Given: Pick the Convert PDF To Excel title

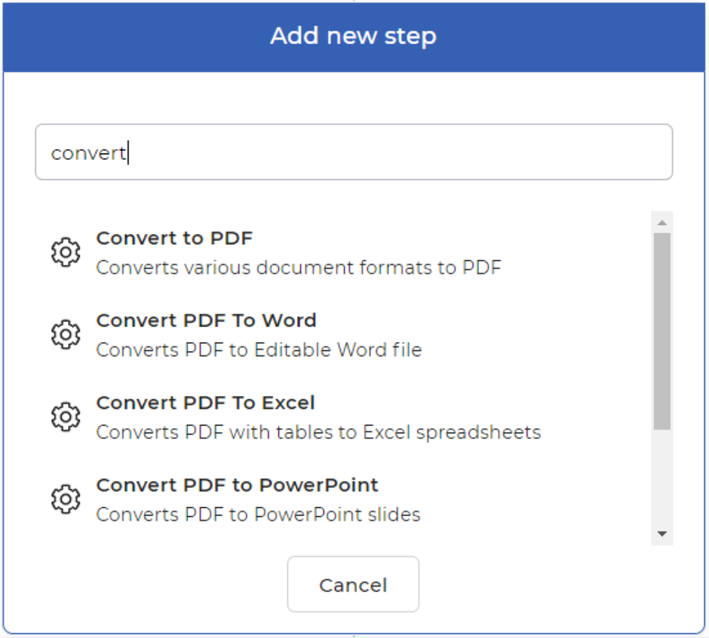Looking at the screenshot, I should pos(206,403).
